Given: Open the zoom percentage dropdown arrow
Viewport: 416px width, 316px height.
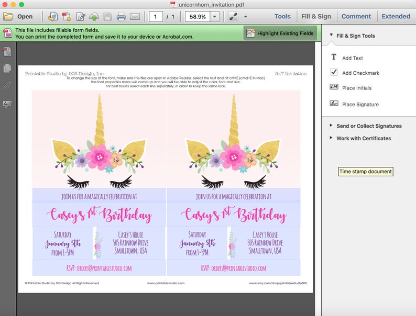Looking at the screenshot, I should (215, 17).
